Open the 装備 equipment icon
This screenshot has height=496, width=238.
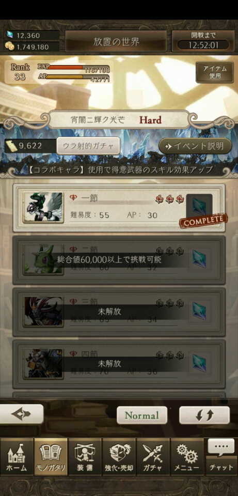pos(85,457)
